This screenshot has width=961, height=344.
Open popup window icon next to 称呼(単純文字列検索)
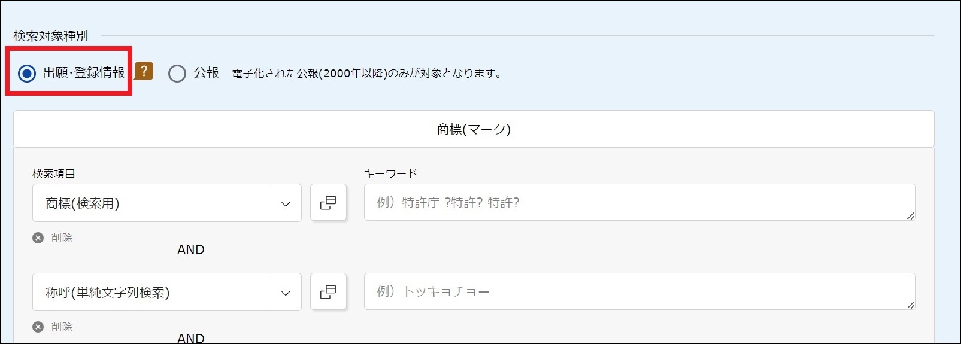coord(328,292)
